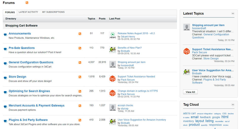Viewport: 243px width, 129px height.
Task: Click hoosierdraft's avatar in Latest Topics
Action: coord(187,27)
